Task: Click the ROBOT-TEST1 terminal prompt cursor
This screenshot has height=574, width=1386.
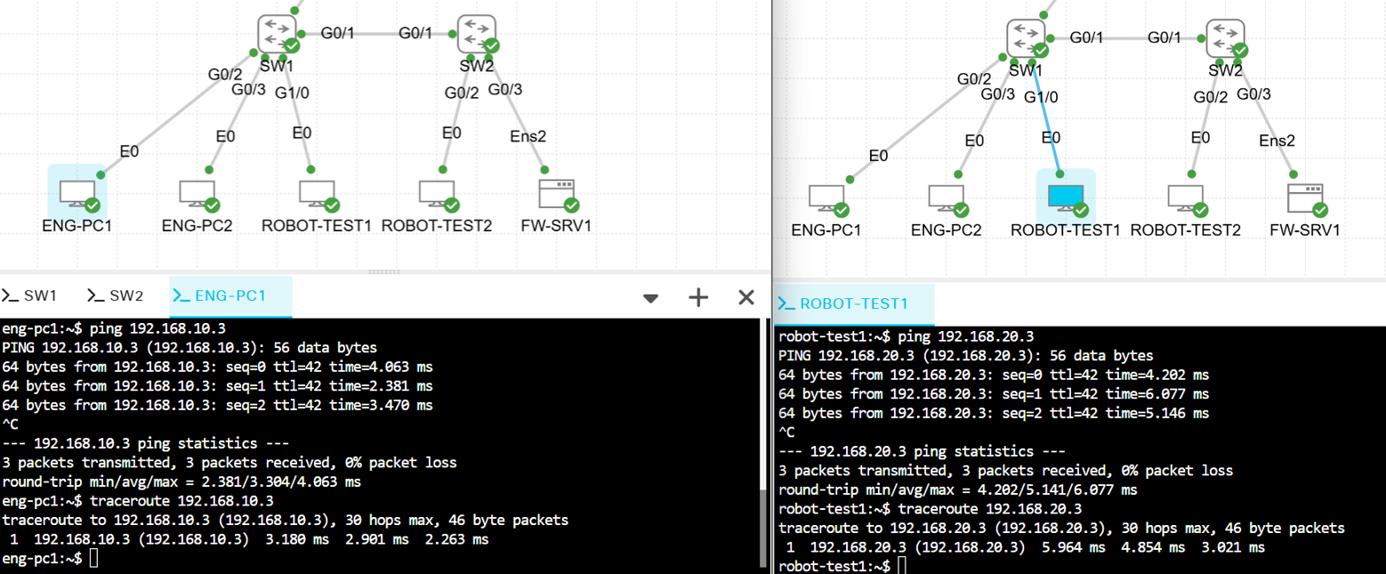Action: point(903,566)
